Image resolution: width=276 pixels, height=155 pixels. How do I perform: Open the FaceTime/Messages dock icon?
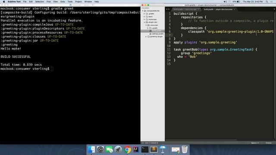(x=109, y=149)
